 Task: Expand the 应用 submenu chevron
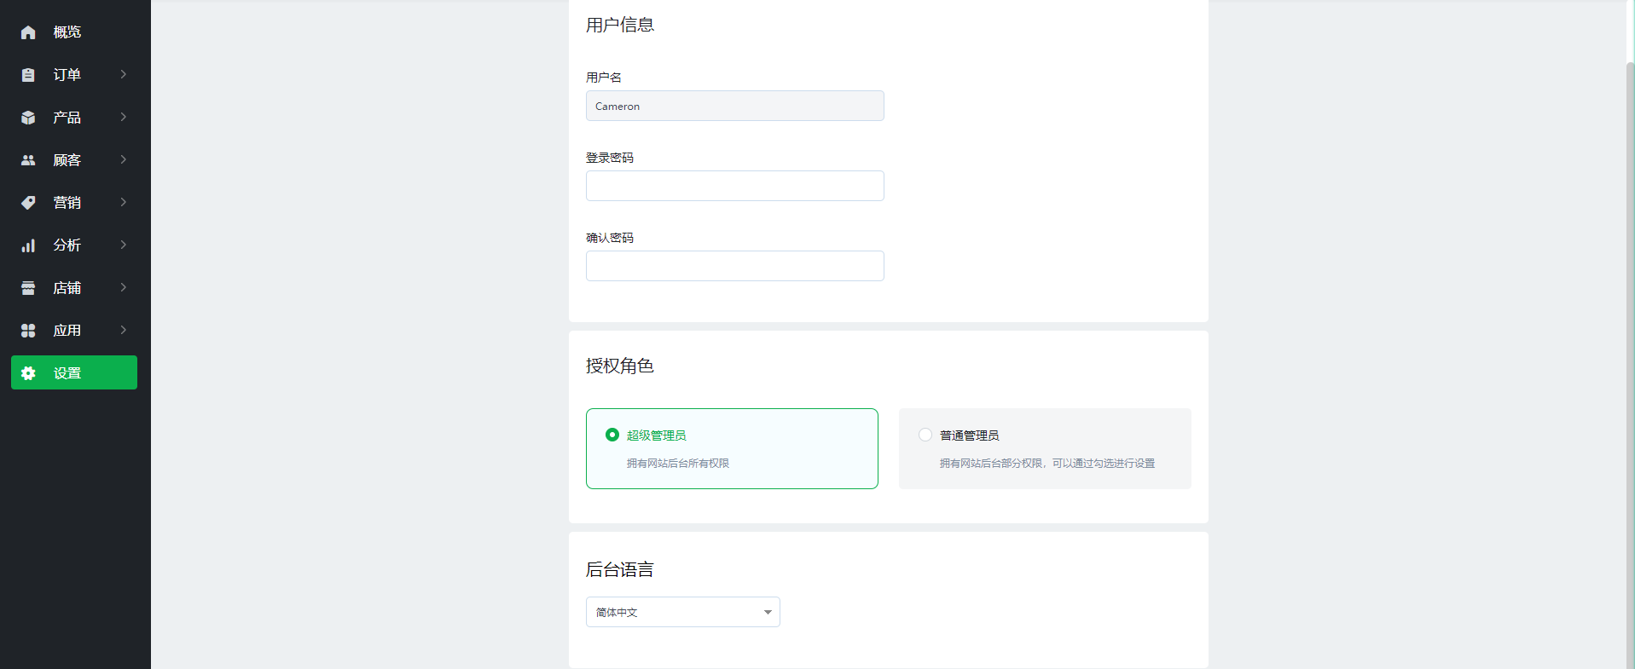click(x=124, y=330)
